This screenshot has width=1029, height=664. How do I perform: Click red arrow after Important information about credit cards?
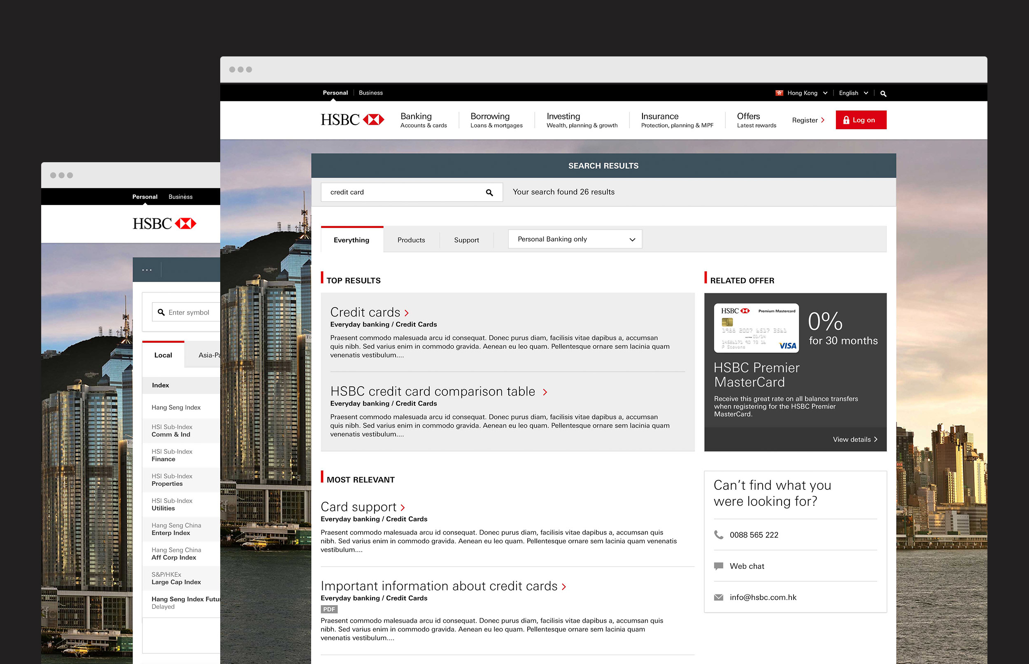(564, 587)
